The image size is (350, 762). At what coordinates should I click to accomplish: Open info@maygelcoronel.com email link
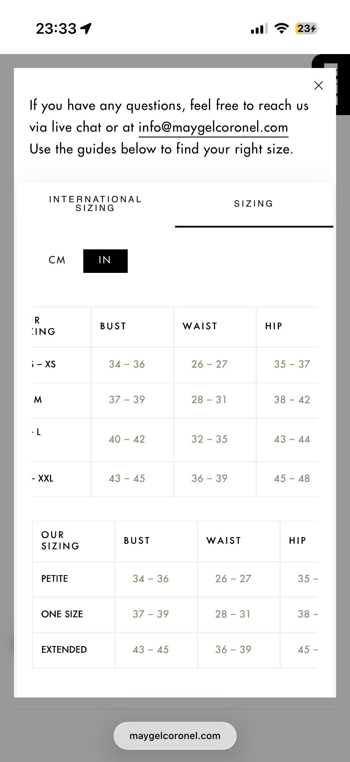213,128
